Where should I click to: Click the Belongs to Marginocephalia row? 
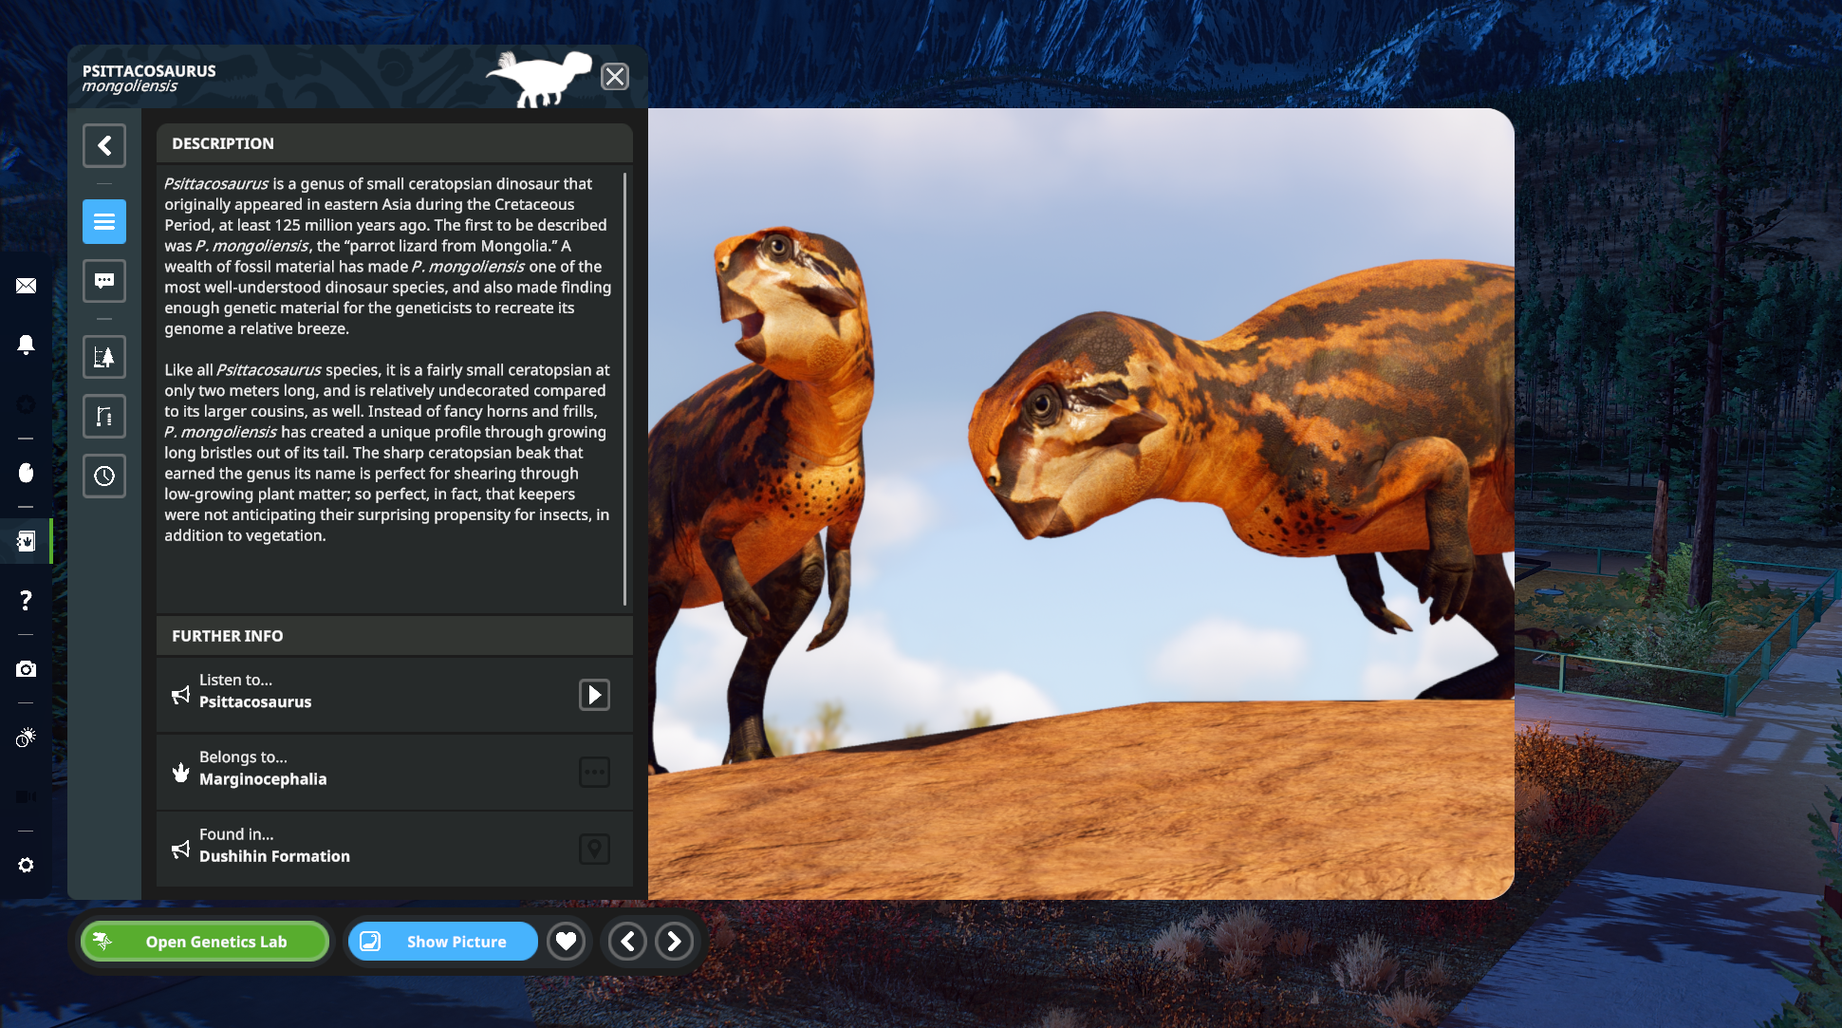395,772
